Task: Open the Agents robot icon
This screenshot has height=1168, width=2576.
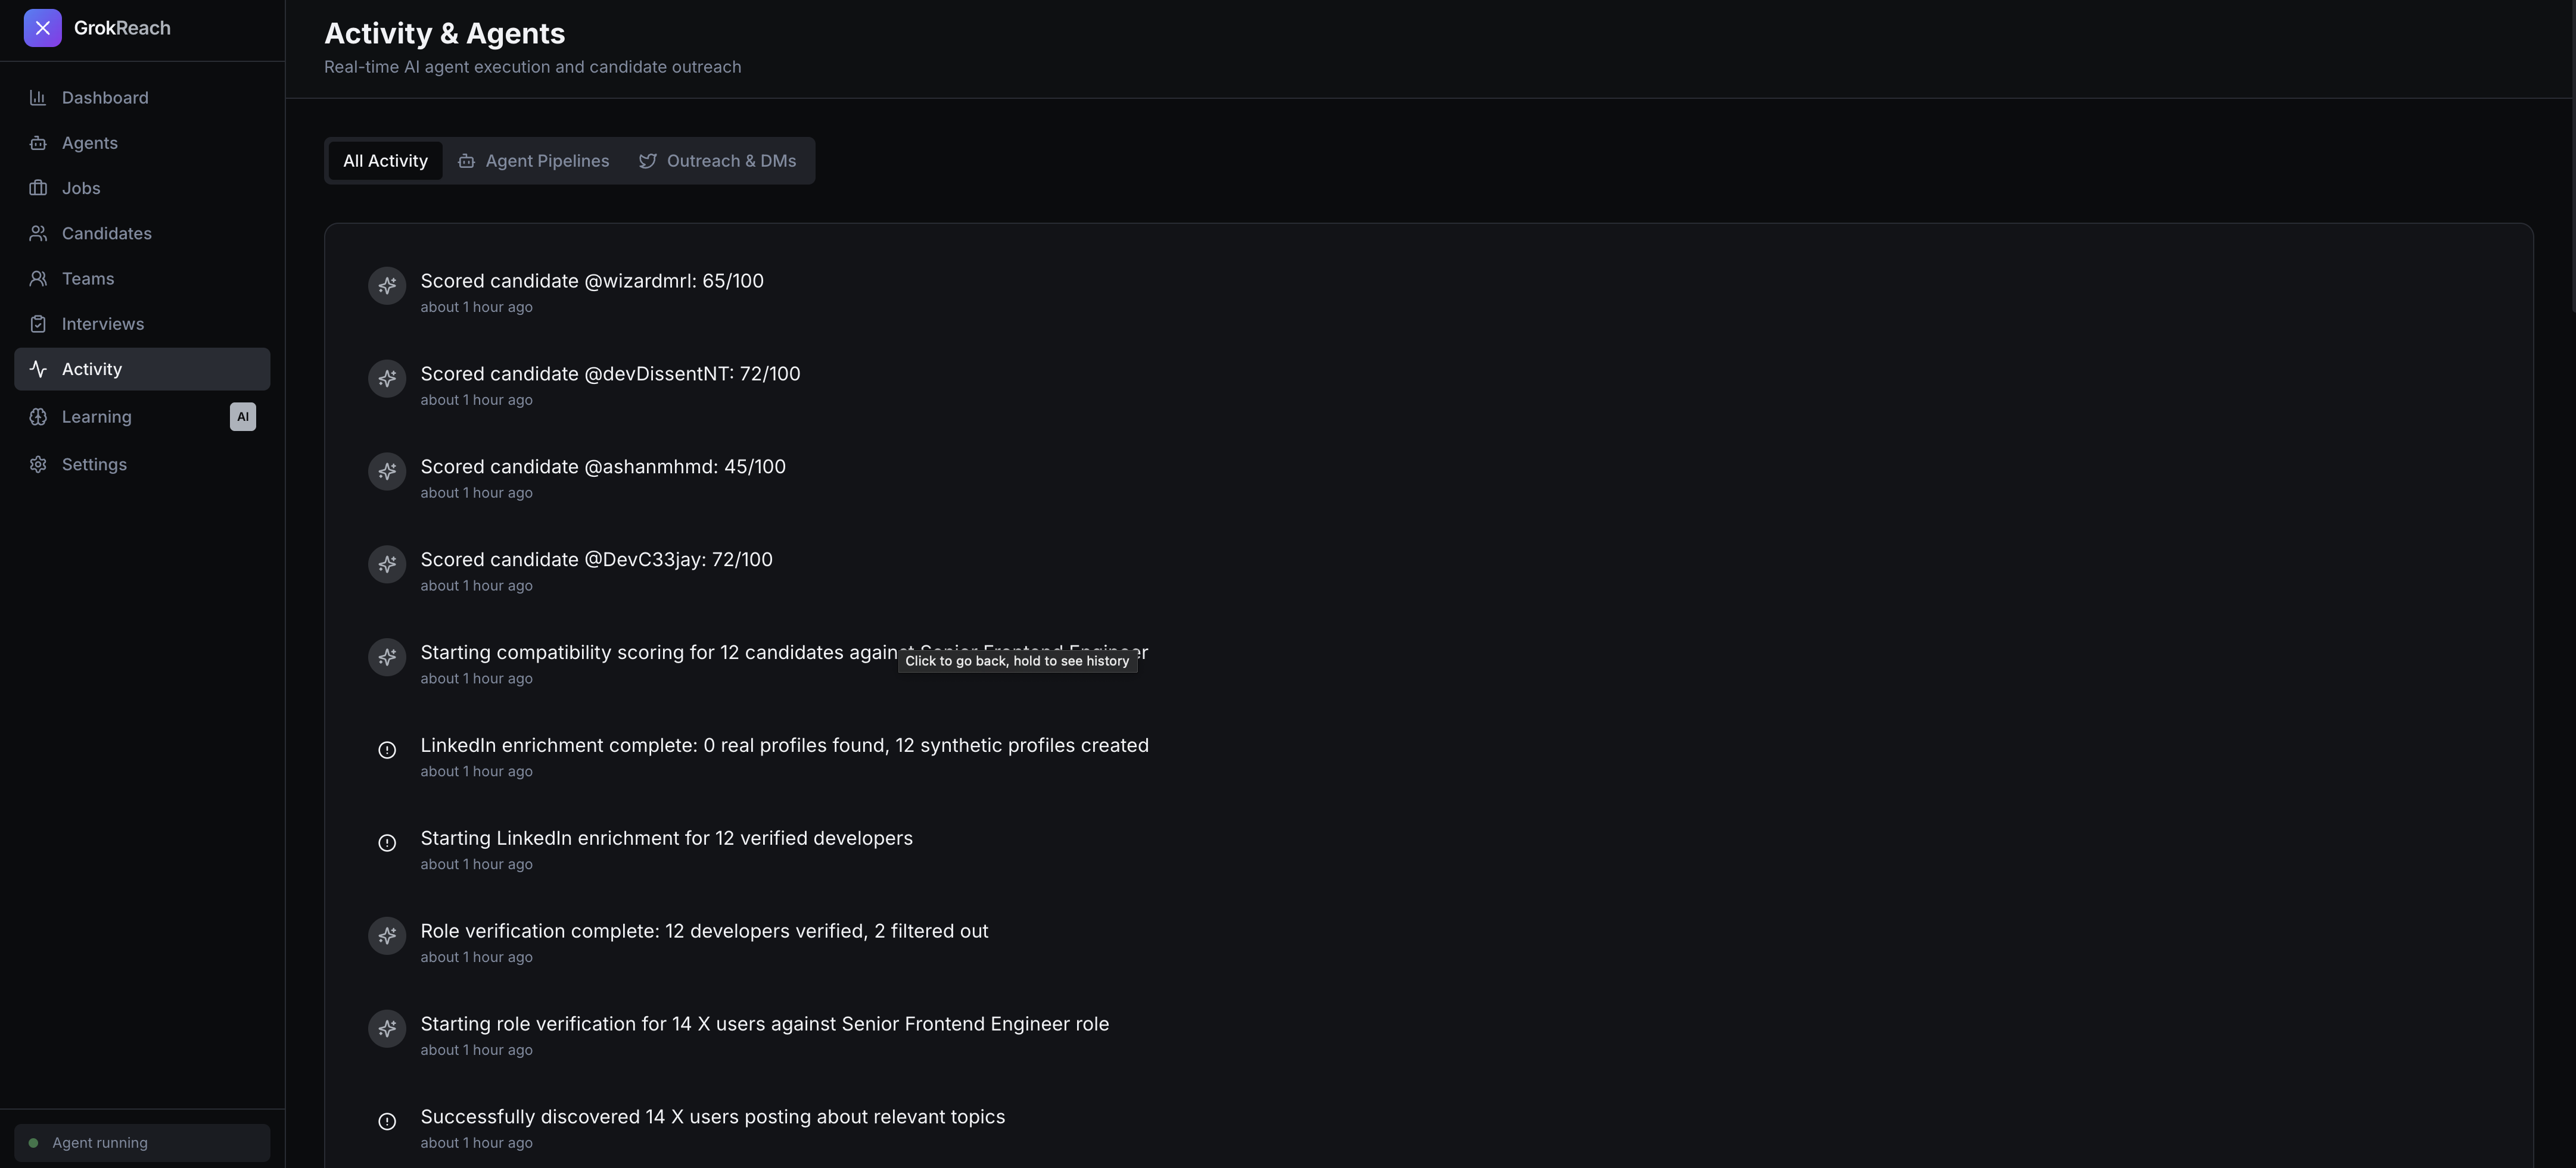Action: click(x=38, y=143)
